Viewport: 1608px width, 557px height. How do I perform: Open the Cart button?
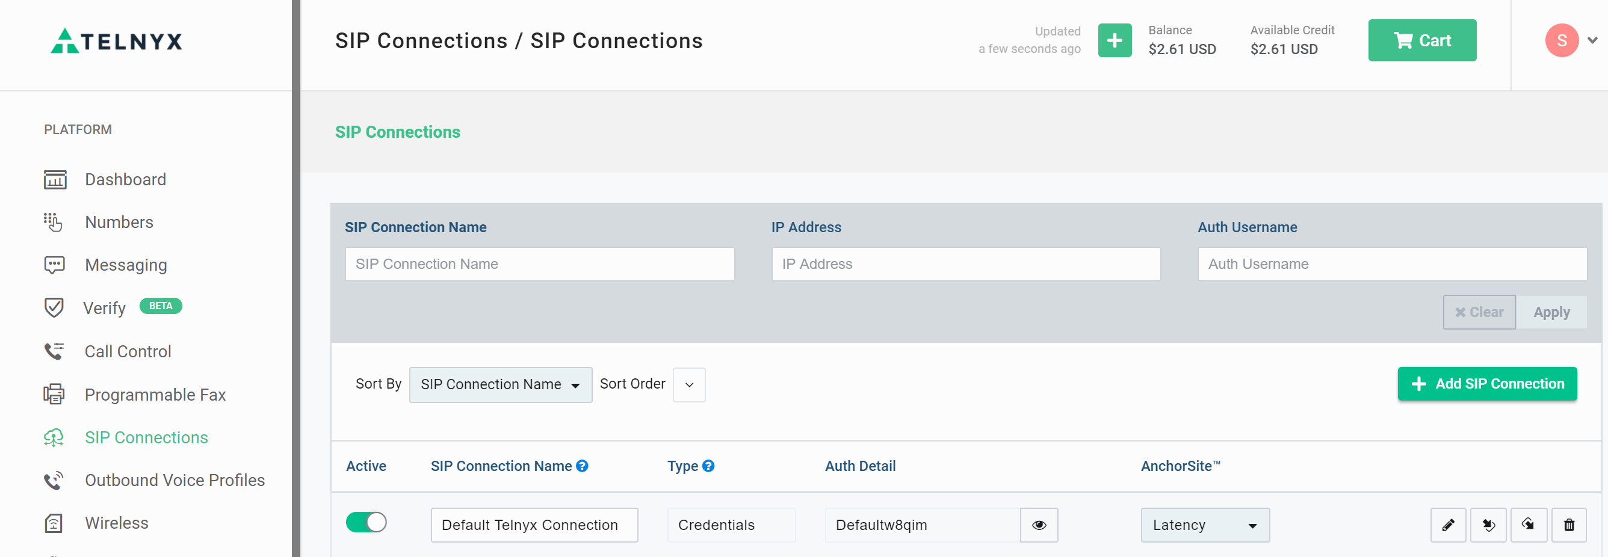tap(1421, 40)
